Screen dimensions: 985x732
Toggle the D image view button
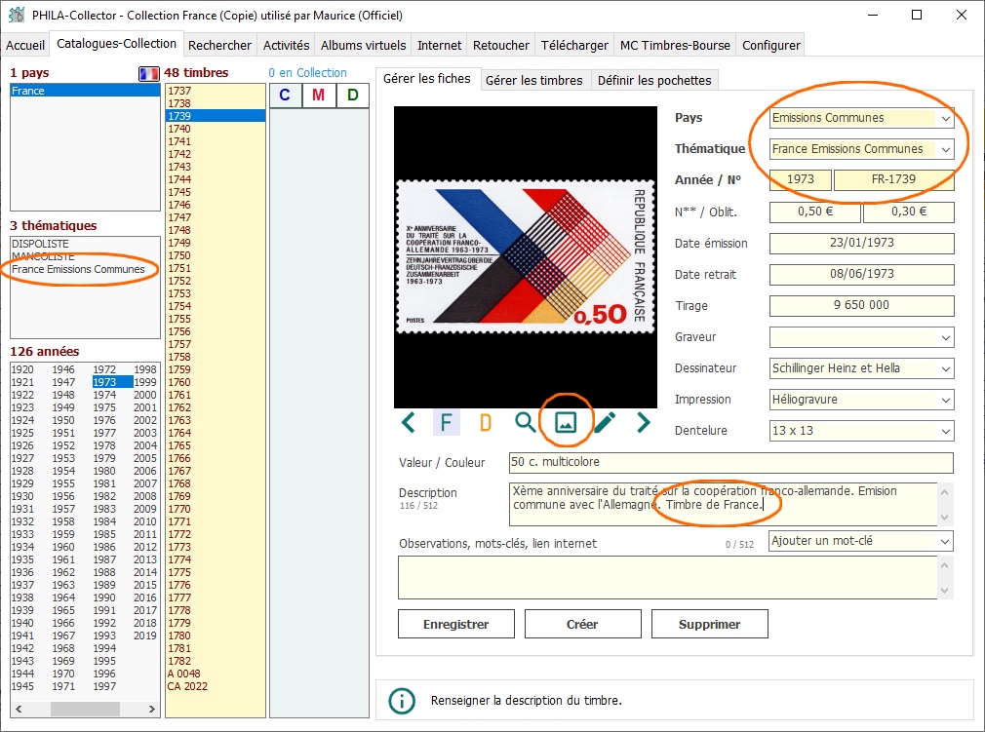pos(486,422)
